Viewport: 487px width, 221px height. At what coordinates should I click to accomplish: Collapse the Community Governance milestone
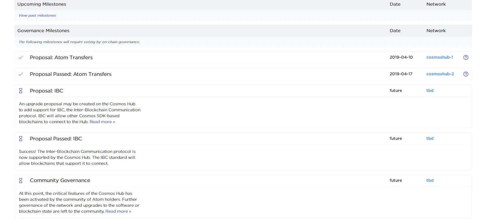tap(243, 181)
